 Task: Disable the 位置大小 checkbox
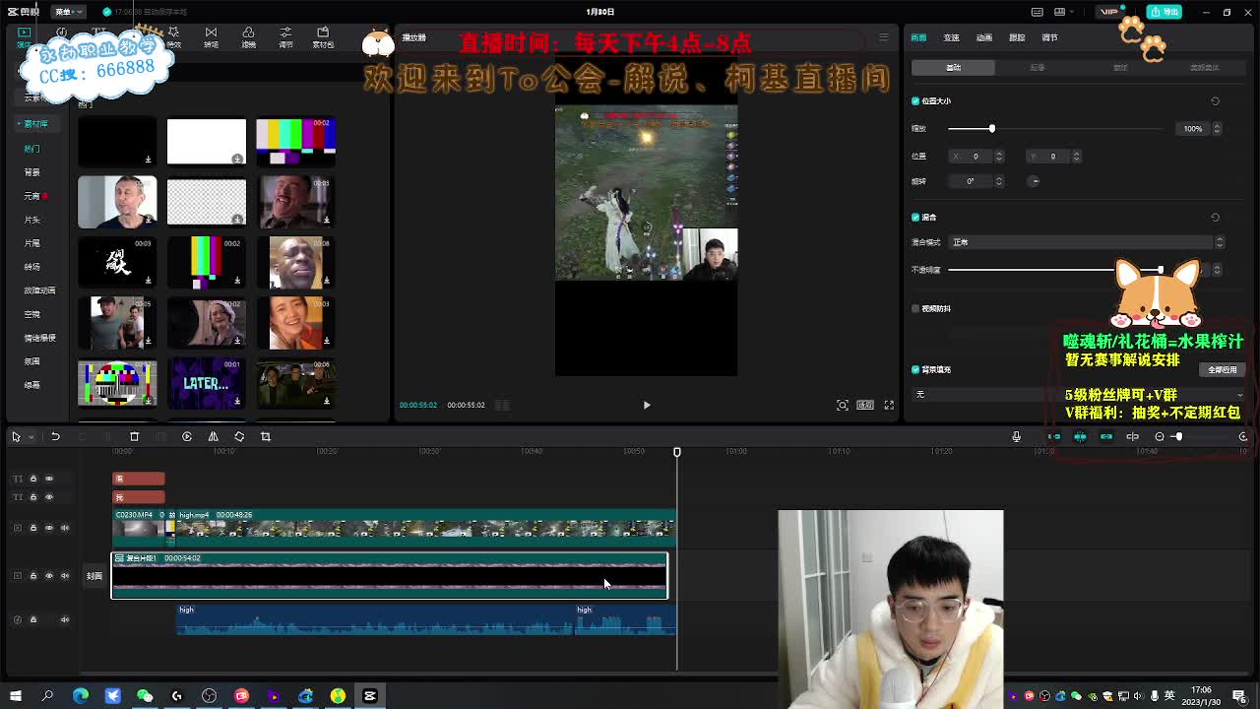pyautogui.click(x=915, y=100)
